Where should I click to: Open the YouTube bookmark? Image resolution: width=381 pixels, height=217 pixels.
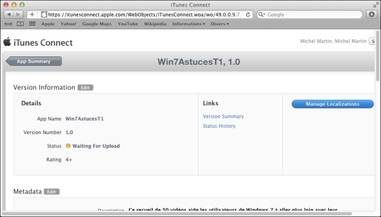coord(128,24)
